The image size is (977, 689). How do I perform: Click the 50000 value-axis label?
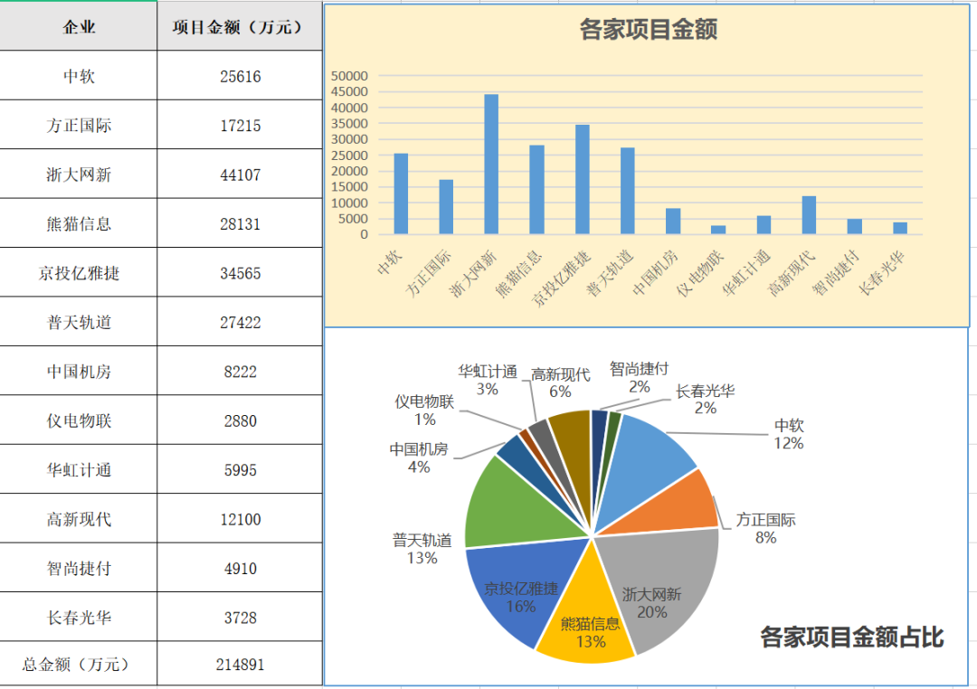349,76
